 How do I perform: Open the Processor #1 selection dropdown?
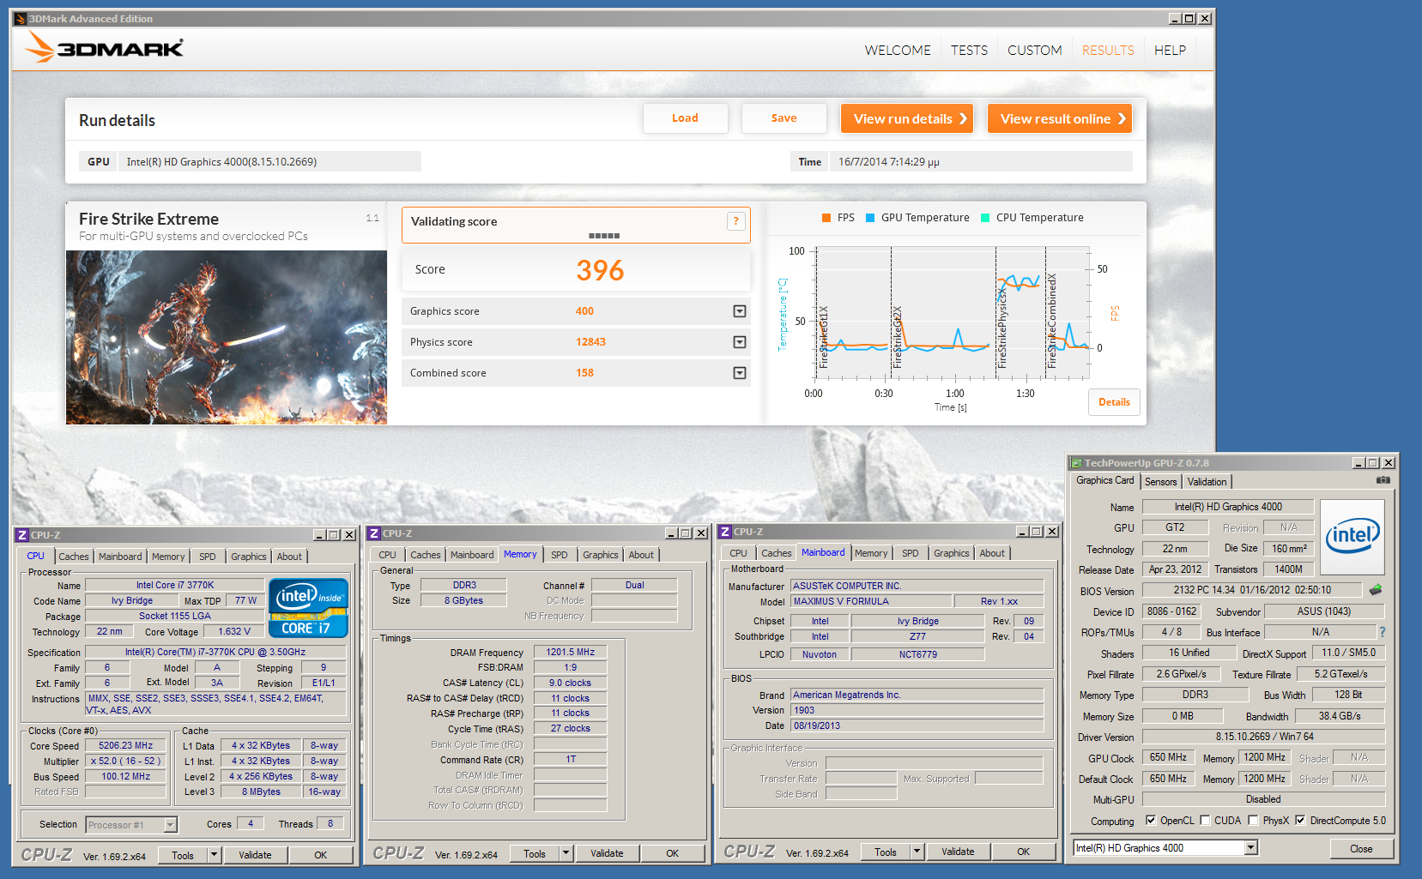pyautogui.click(x=170, y=825)
